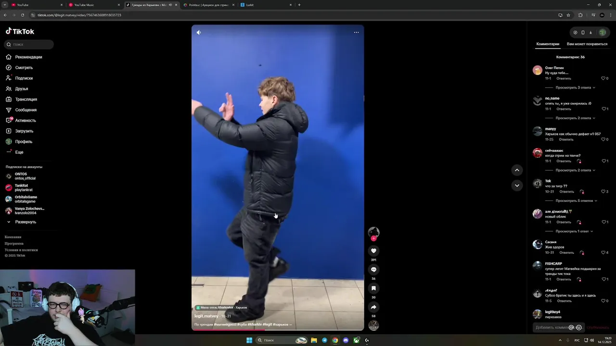Expand 2 replies under сейчаааас's comment

click(x=575, y=170)
